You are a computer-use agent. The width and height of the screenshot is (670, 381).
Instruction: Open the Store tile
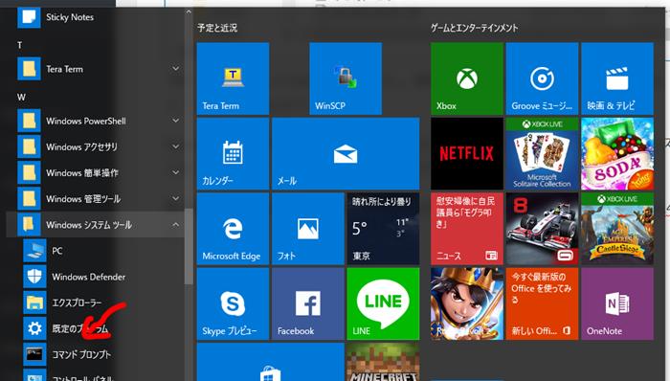tap(270, 362)
